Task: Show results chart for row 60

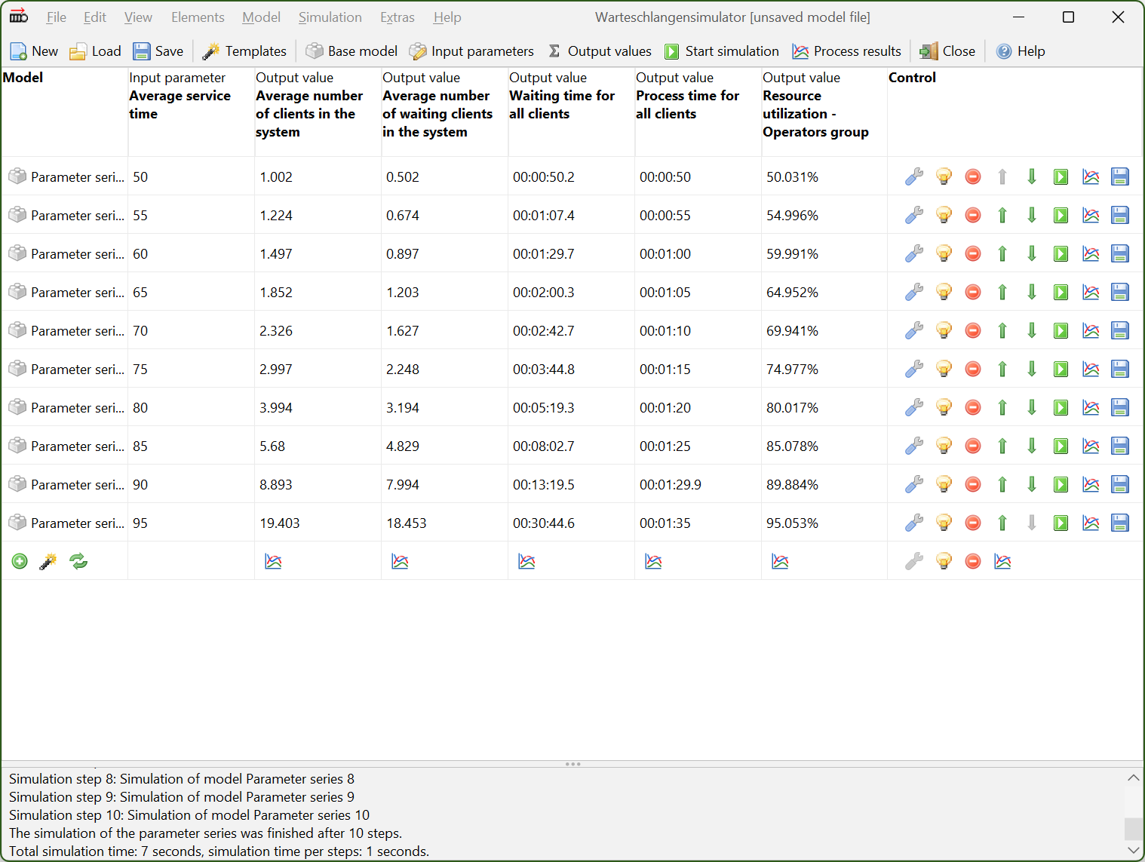Action: click(x=1091, y=253)
